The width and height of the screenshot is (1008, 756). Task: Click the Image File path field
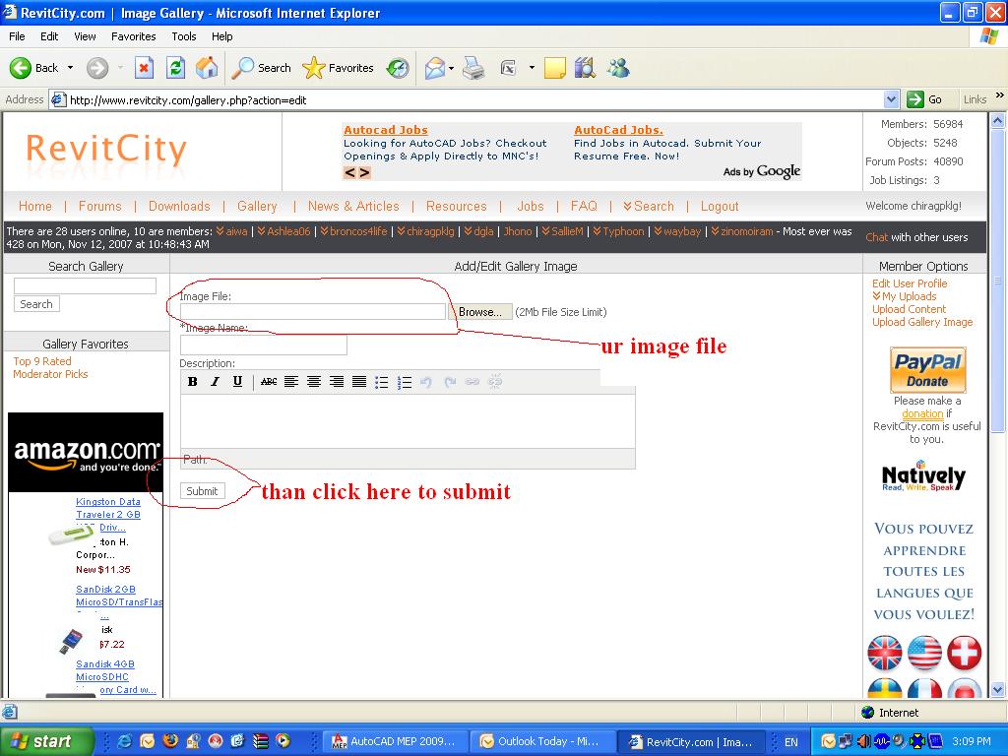tap(312, 312)
